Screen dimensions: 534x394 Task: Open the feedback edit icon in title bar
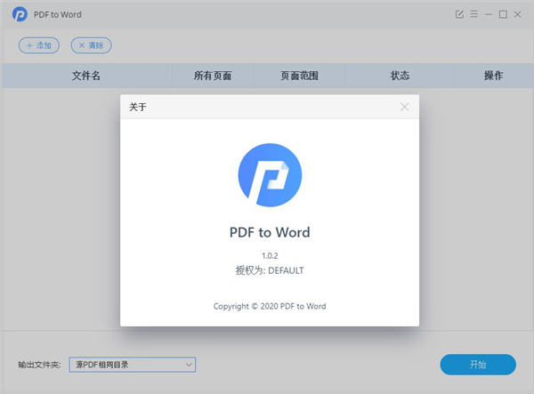pos(459,14)
